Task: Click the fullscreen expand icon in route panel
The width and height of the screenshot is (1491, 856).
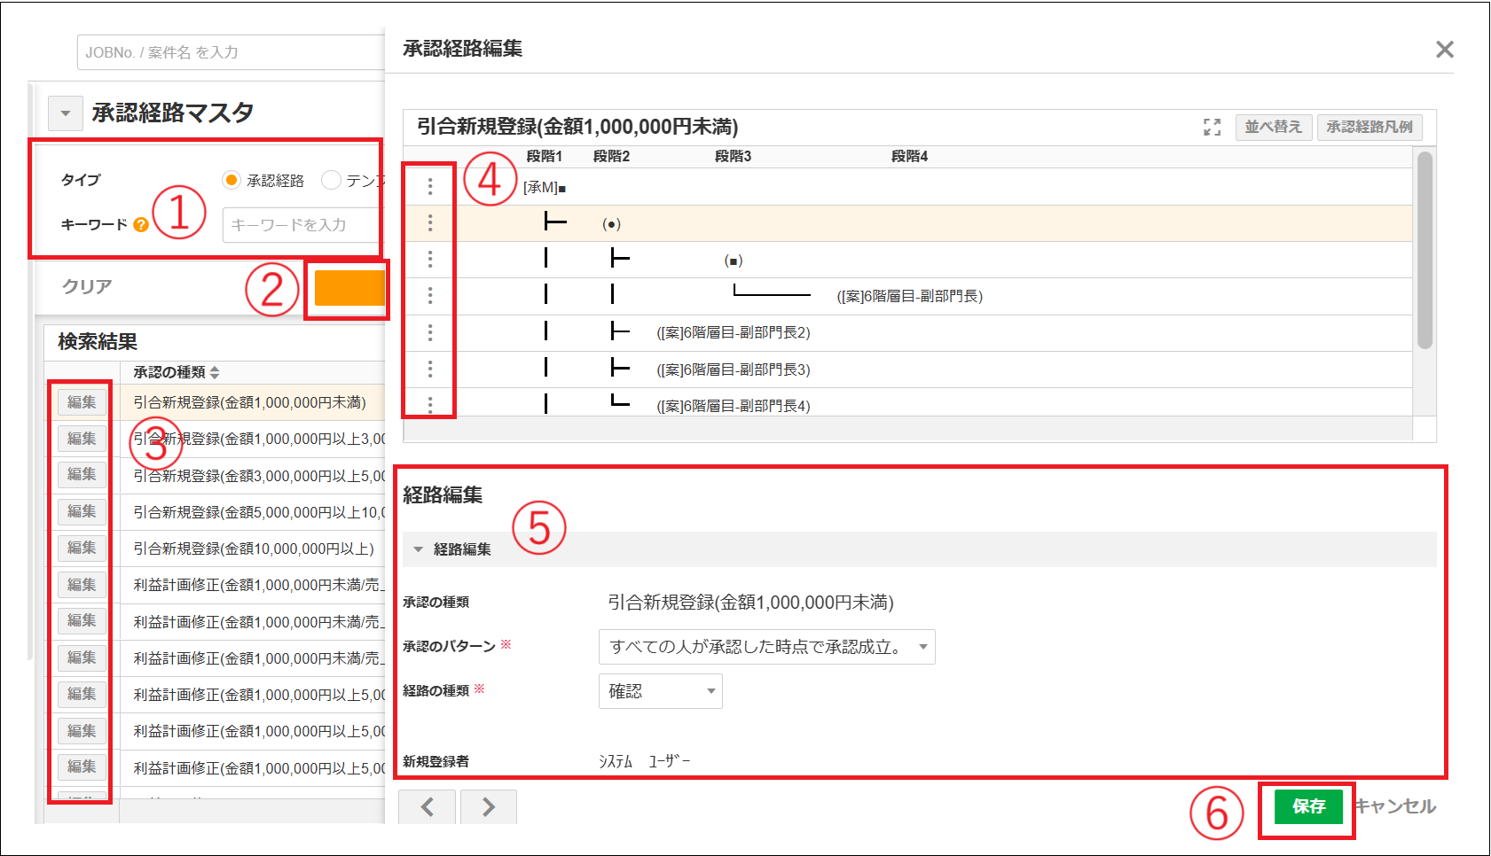Action: 1212,128
